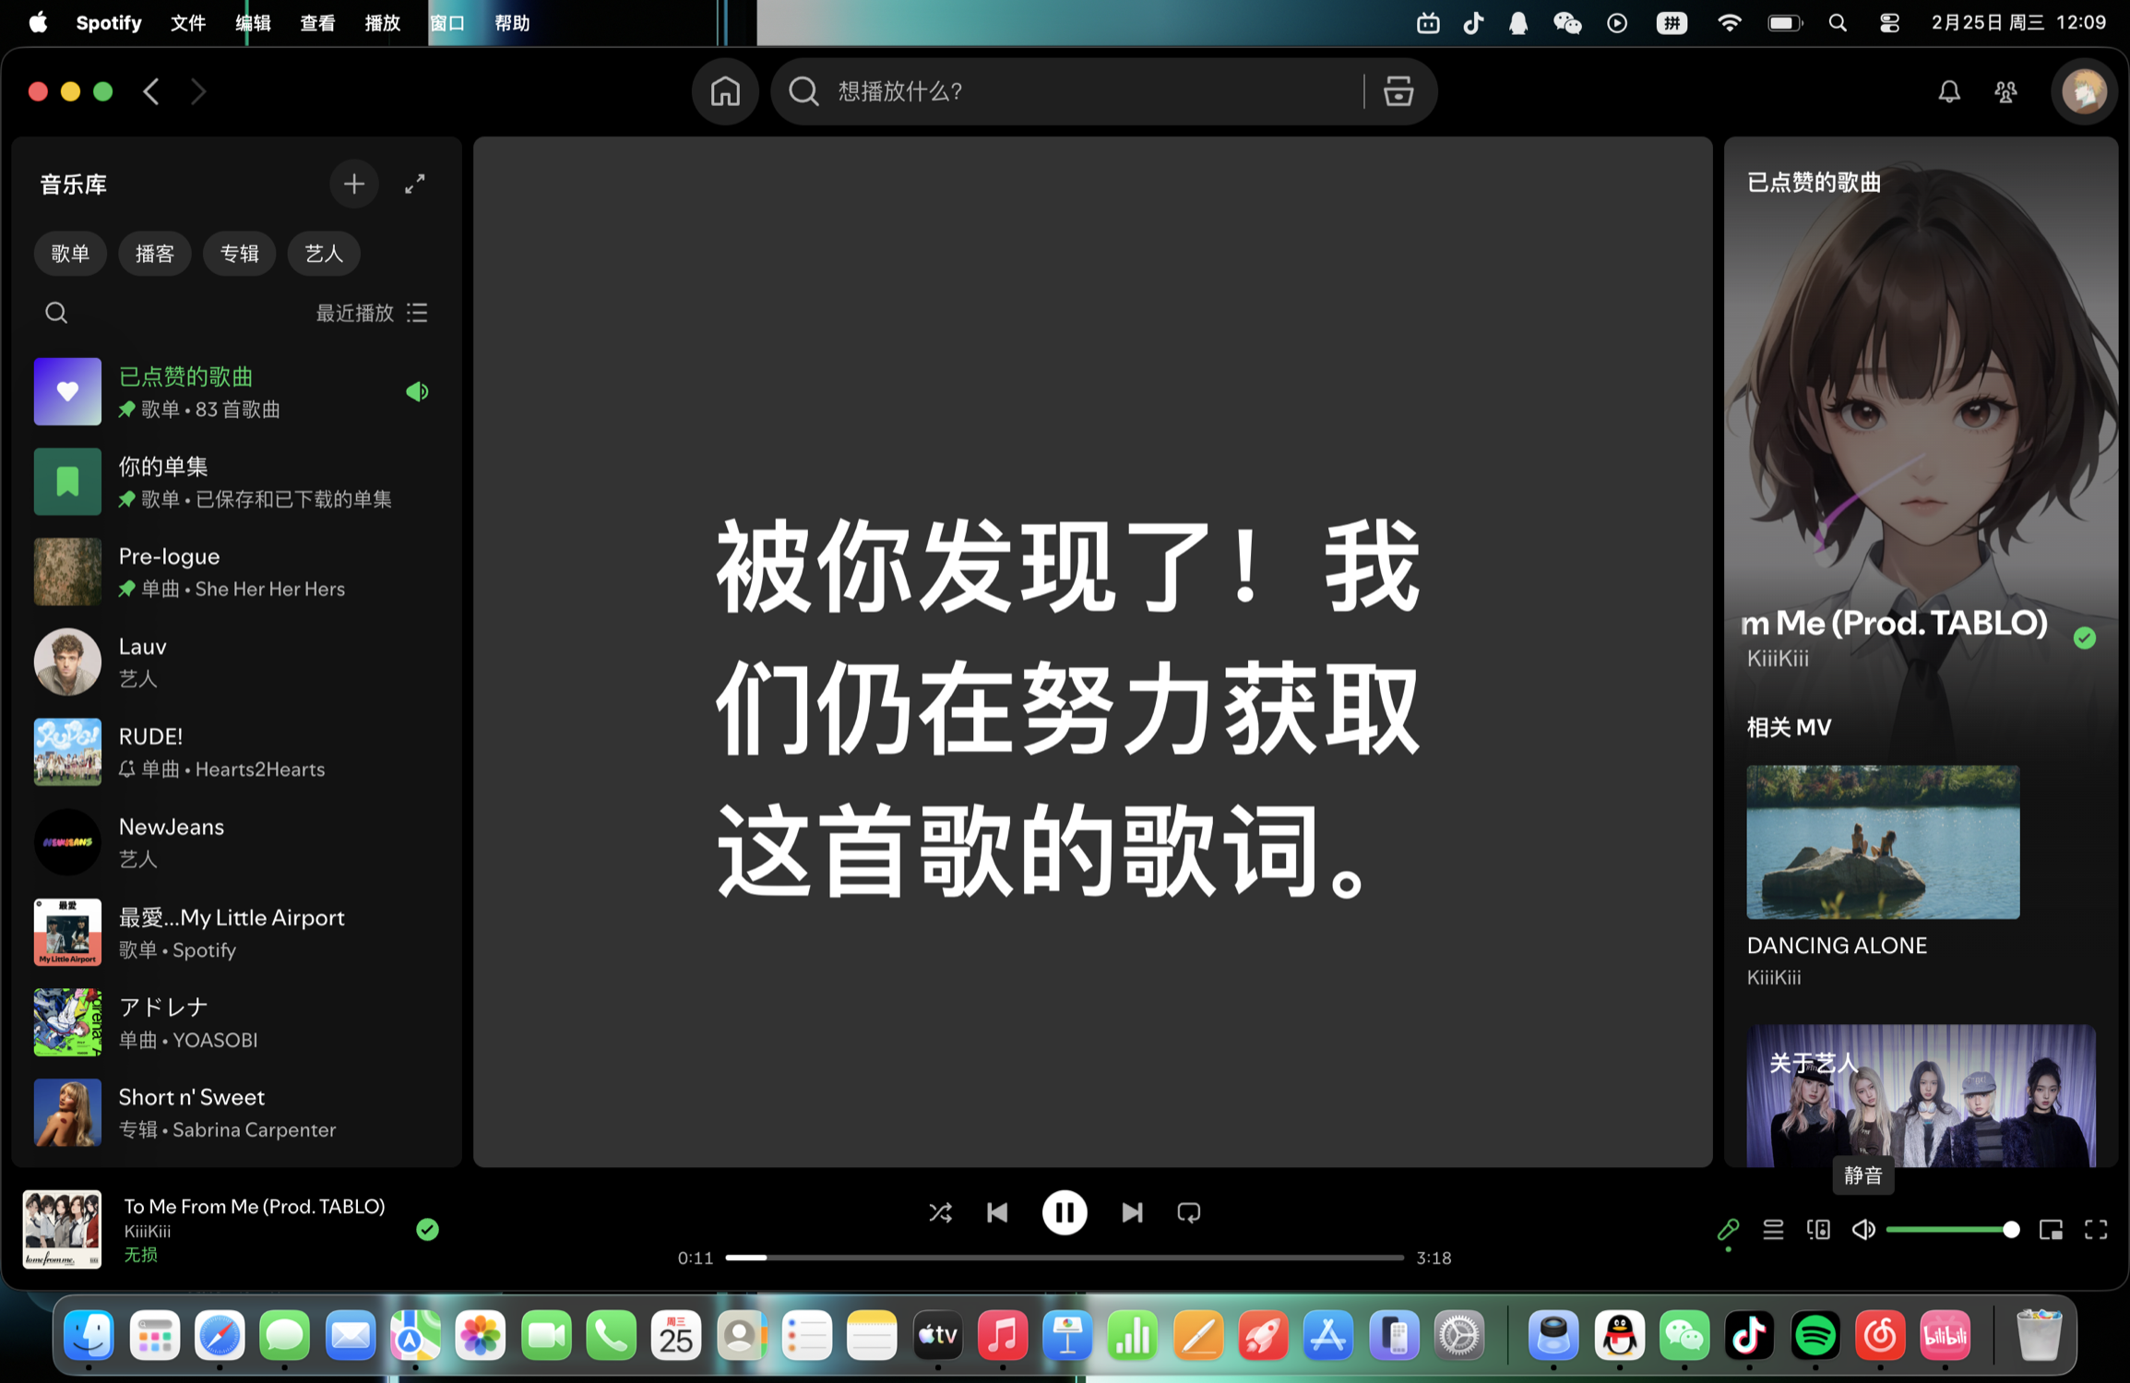
Task: Open the Friend Activity icon
Action: 2005,91
